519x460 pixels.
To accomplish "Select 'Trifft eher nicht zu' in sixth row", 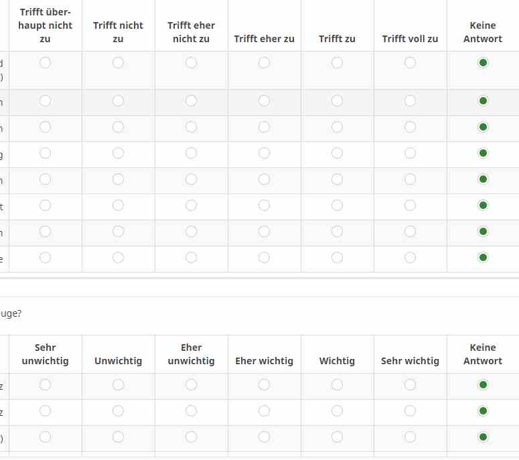I will 191,206.
